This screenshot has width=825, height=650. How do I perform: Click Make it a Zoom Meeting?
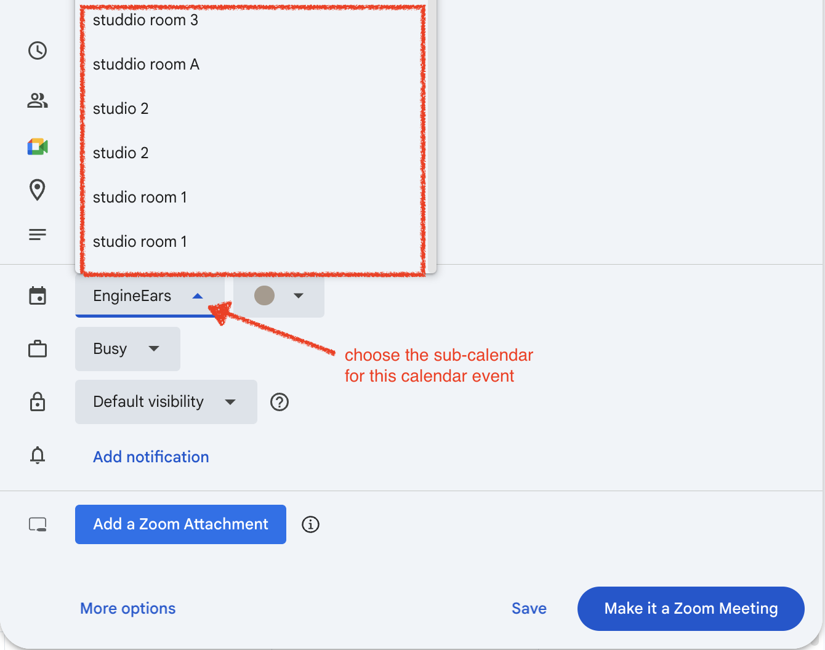[691, 609]
